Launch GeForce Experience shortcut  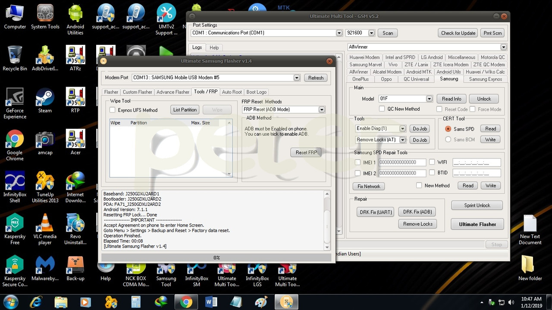(15, 103)
